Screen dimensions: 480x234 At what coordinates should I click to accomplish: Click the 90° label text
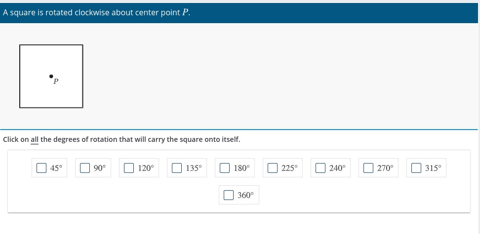[99, 168]
